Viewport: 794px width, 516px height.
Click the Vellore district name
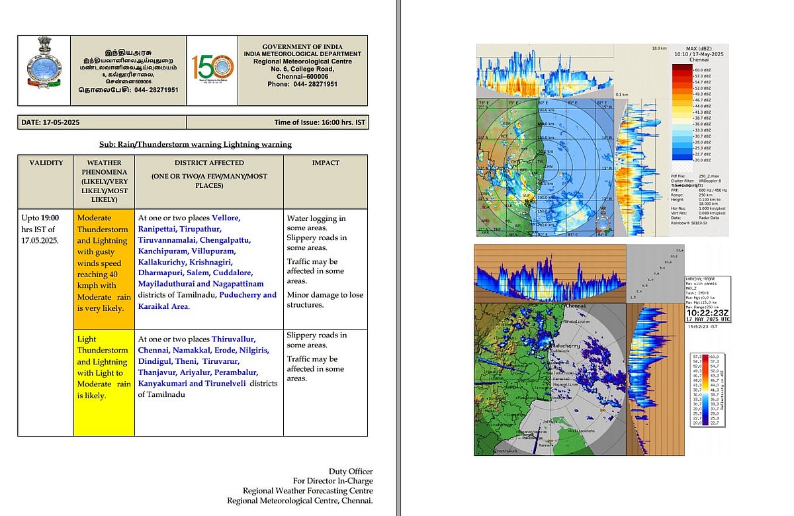[226, 218]
